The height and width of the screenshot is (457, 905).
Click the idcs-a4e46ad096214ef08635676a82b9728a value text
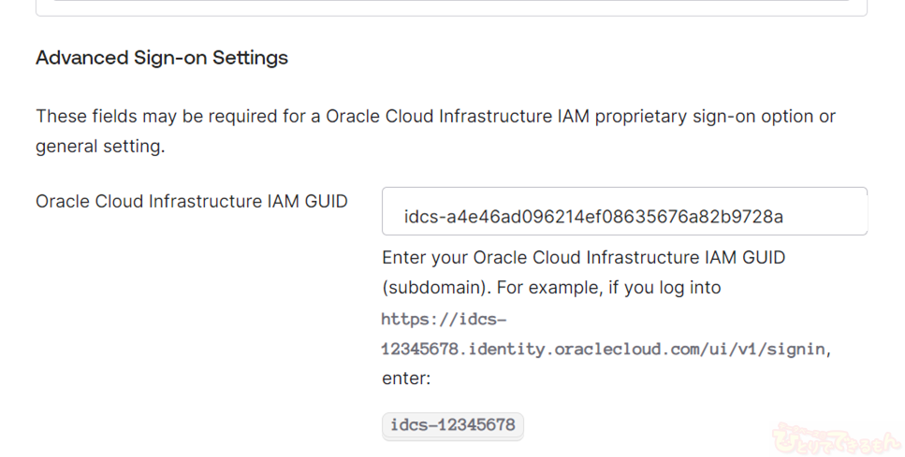(593, 217)
